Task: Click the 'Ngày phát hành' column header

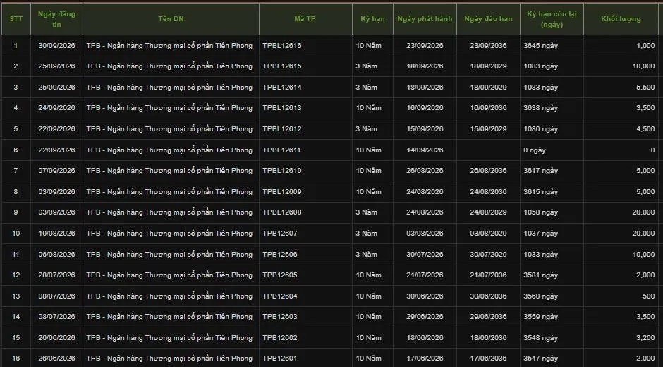Action: (425, 19)
